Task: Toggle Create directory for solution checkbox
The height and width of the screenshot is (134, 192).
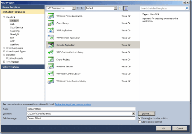Action: coord(139,118)
